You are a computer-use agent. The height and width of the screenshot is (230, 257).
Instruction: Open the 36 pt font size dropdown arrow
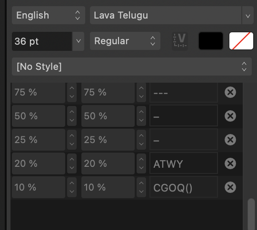pos(79,41)
